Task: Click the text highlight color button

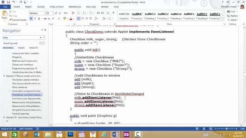Action: tap(65, 19)
